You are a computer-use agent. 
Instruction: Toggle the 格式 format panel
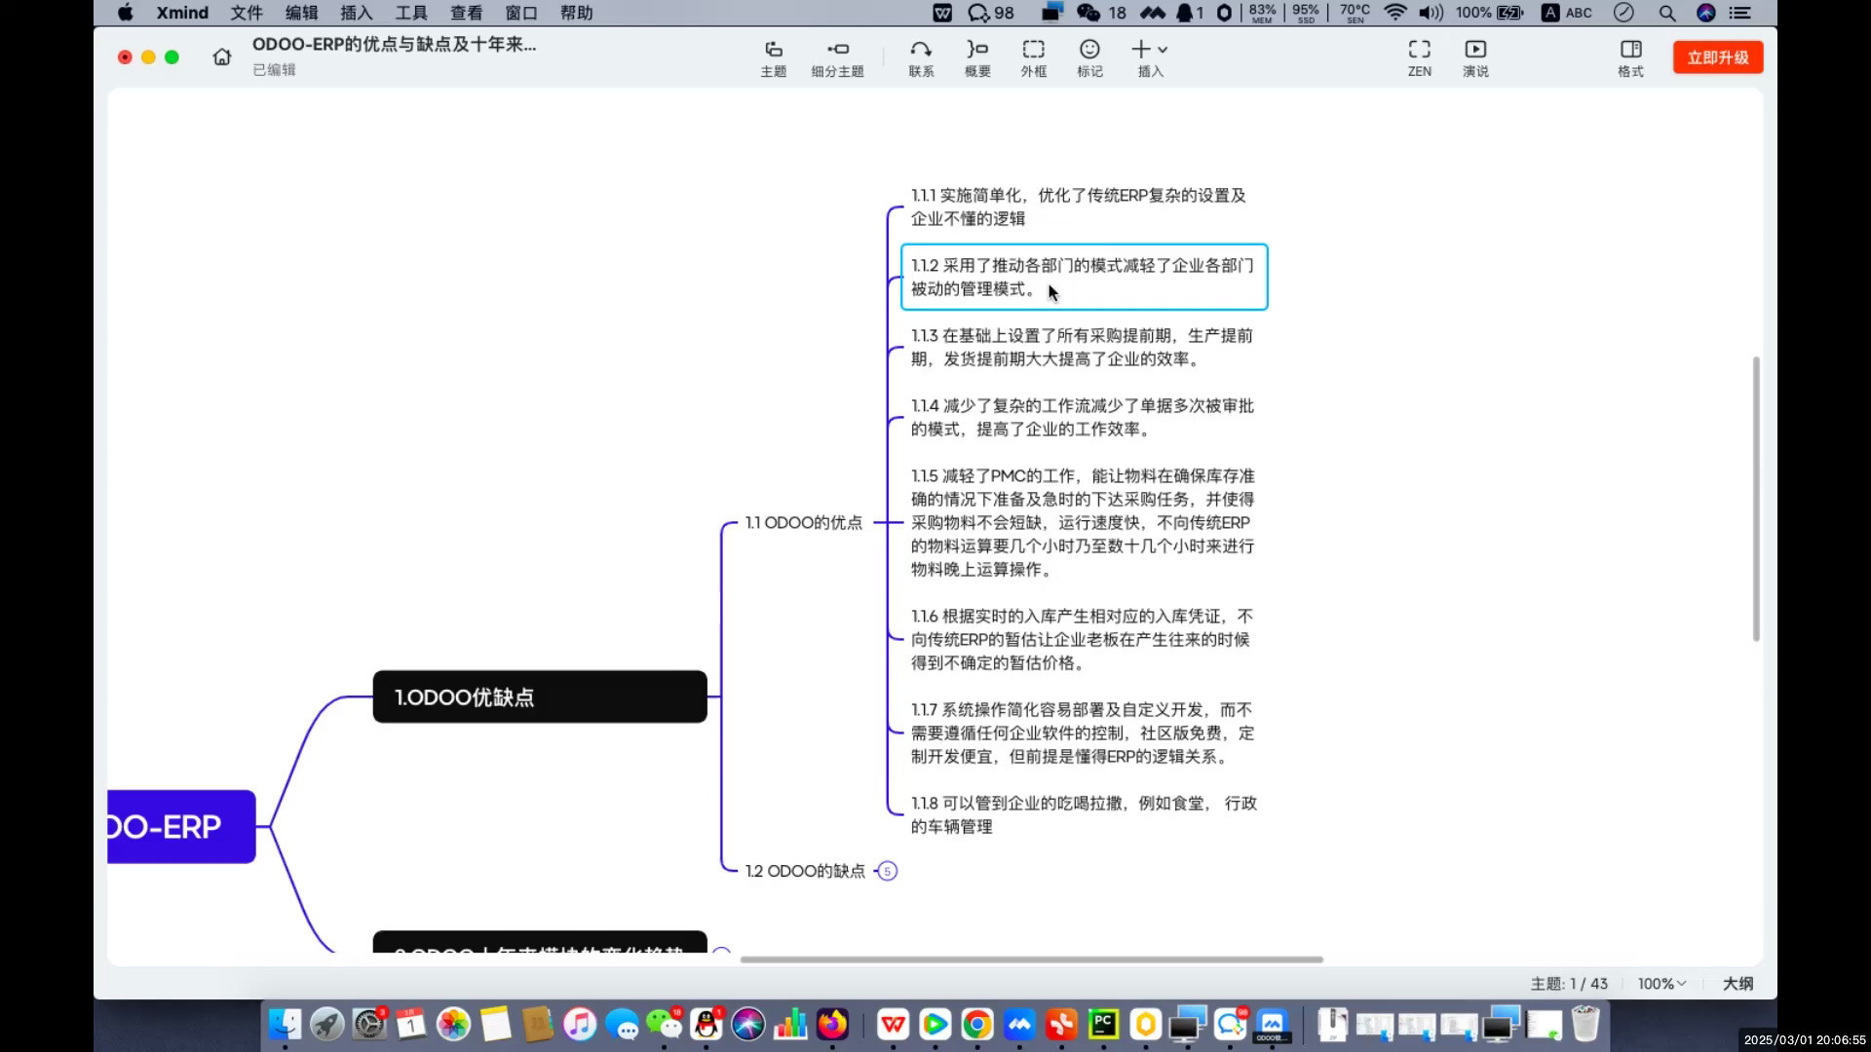click(1630, 58)
